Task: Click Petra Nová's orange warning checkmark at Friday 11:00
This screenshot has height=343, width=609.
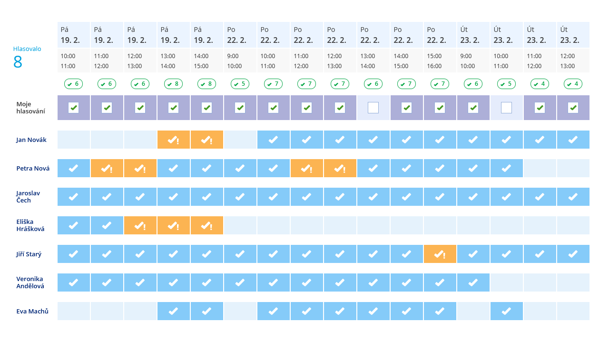Action: pyautogui.click(x=107, y=168)
